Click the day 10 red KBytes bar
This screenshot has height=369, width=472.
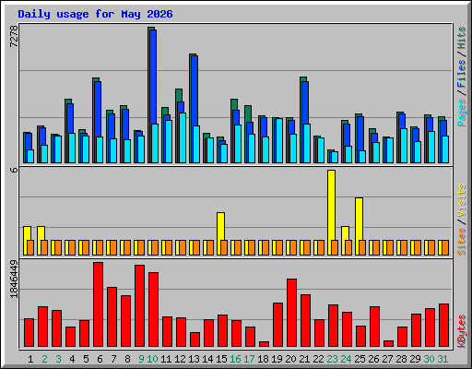(153, 309)
